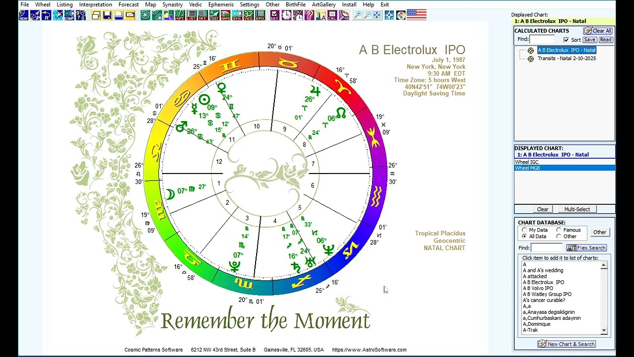Open the Wheel menu
This screenshot has height=357, width=634.
pyautogui.click(x=43, y=4)
